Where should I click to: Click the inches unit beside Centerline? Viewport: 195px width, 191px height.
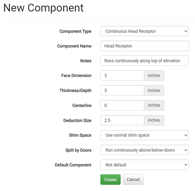click(x=154, y=105)
